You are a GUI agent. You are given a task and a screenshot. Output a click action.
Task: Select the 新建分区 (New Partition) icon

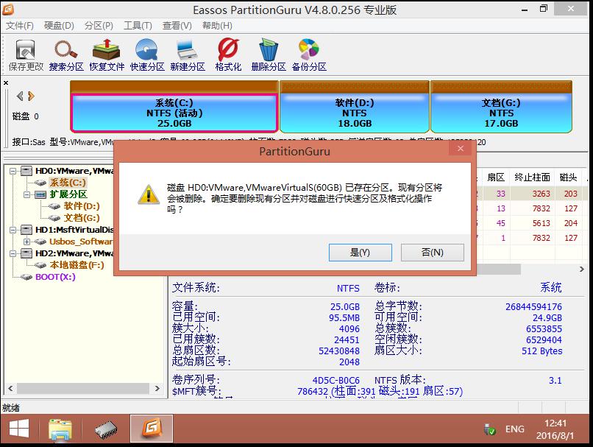pyautogui.click(x=186, y=55)
